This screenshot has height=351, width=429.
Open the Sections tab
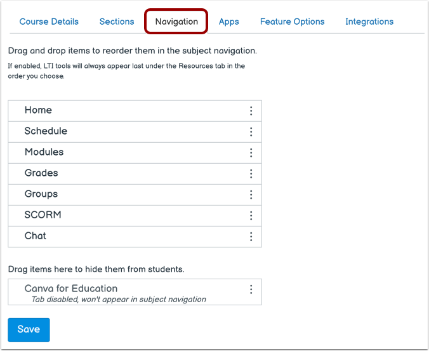coord(117,22)
